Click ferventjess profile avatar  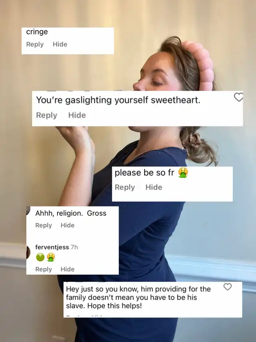[x=28, y=252]
